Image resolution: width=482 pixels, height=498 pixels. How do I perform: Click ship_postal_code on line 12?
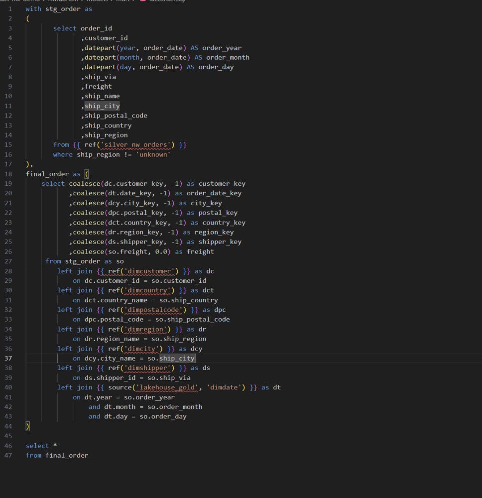116,116
